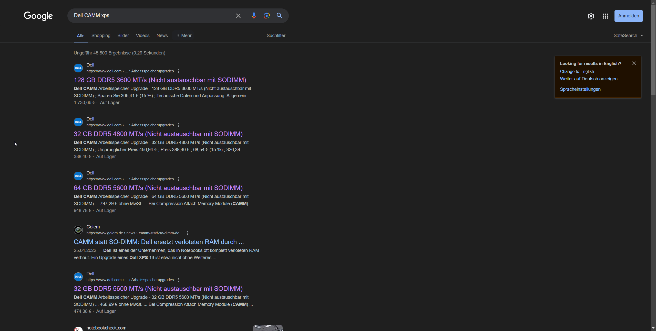Switch to the Shopping tab
Viewport: 656px width, 331px height.
click(x=101, y=36)
